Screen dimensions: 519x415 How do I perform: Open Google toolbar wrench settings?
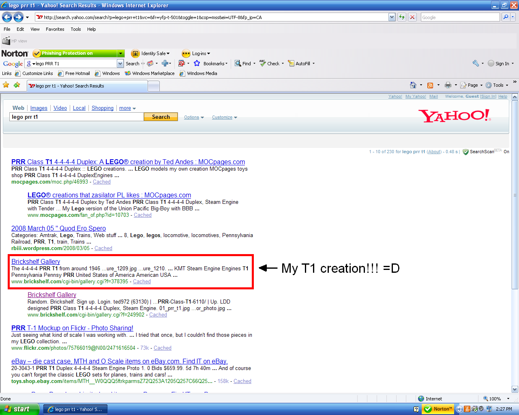click(476, 63)
